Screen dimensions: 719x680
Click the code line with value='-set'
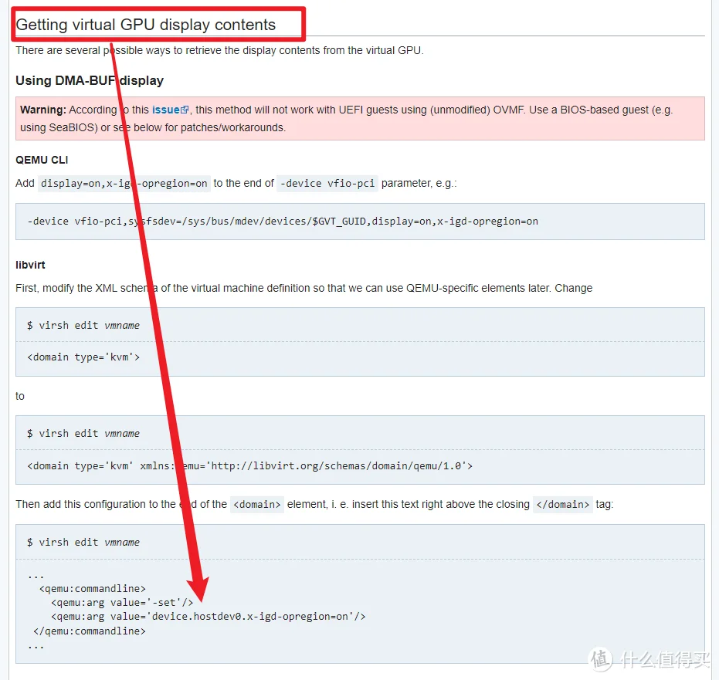click(x=122, y=603)
